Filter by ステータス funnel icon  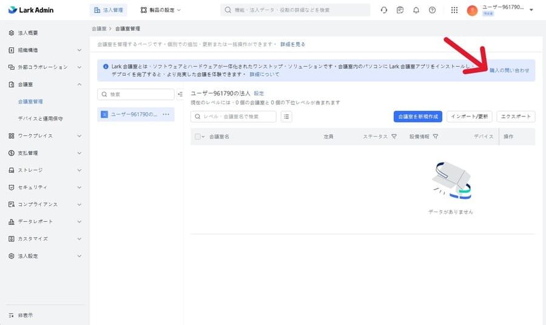click(394, 137)
